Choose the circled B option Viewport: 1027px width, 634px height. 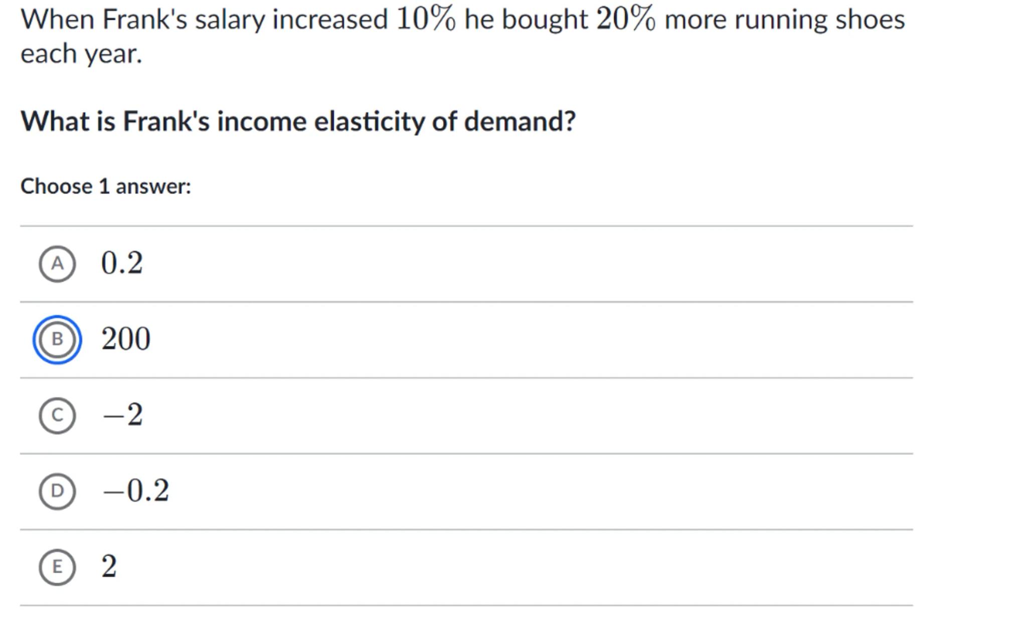[57, 340]
